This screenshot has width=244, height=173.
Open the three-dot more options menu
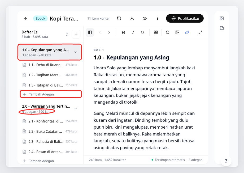[x=158, y=18]
